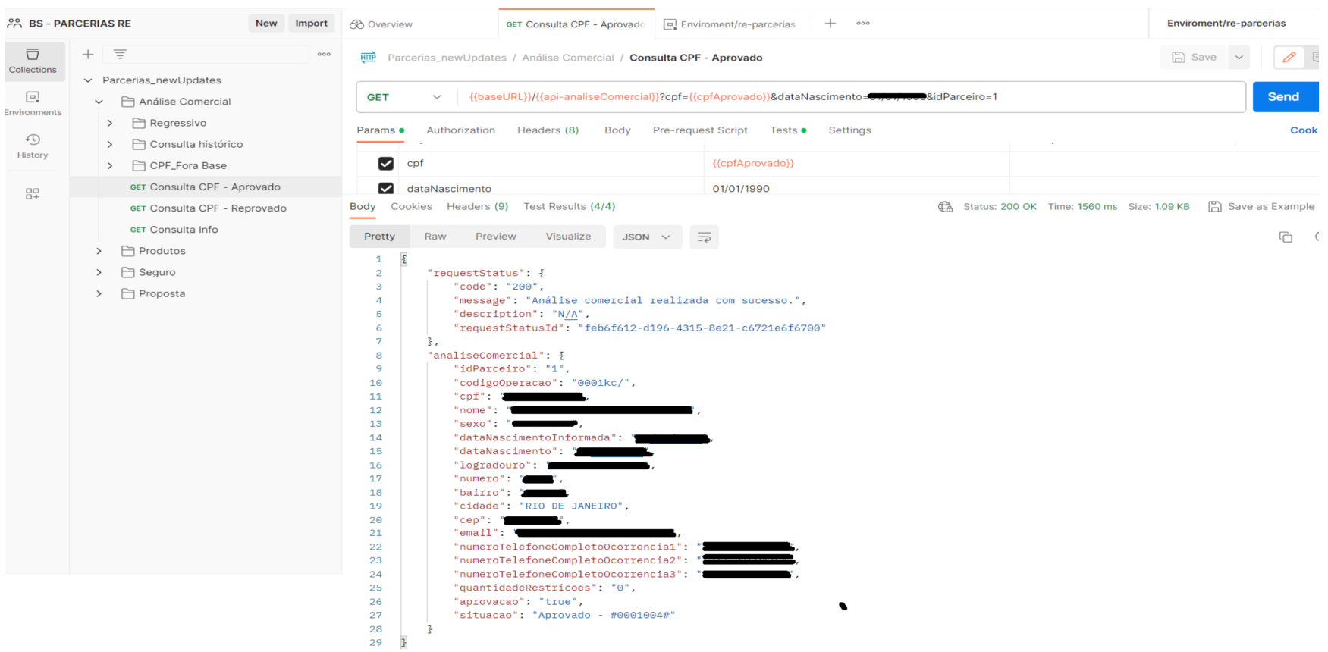Open the Test Results tab
The height and width of the screenshot is (652, 1328).
point(569,206)
